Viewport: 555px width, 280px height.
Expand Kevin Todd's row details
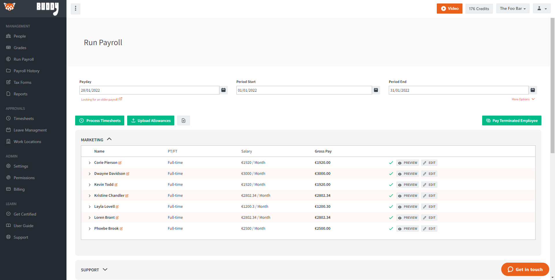[x=90, y=185]
